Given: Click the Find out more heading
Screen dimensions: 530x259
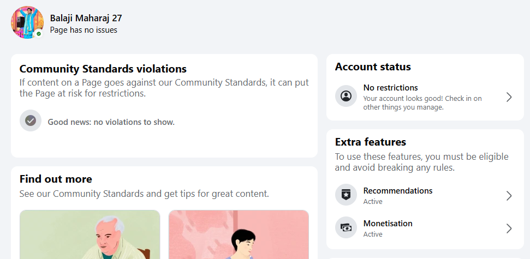Looking at the screenshot, I should pos(56,179).
